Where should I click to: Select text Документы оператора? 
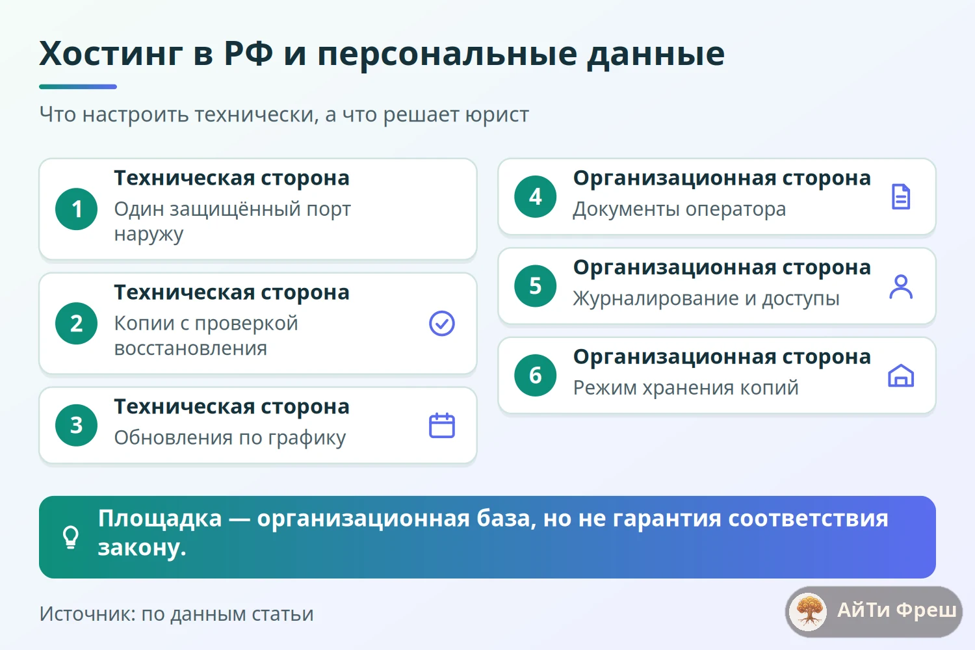pyautogui.click(x=679, y=209)
